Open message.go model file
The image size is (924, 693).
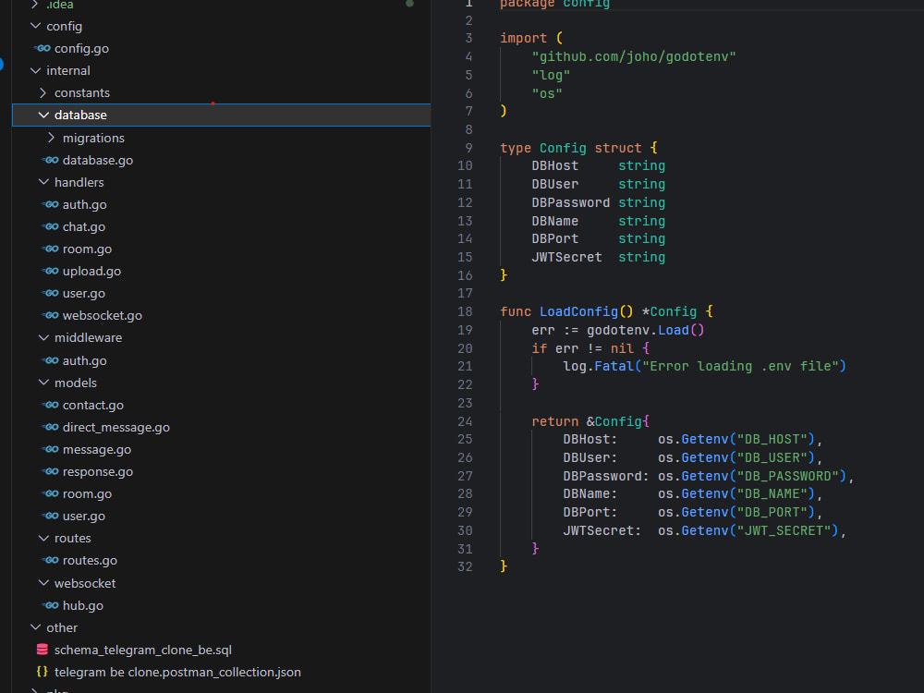pos(97,450)
